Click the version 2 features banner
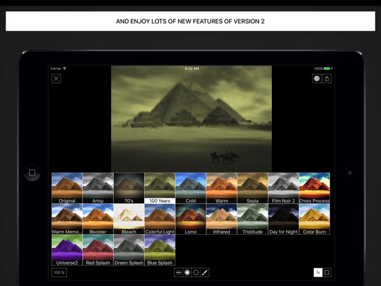This screenshot has height=286, width=381. (x=190, y=21)
